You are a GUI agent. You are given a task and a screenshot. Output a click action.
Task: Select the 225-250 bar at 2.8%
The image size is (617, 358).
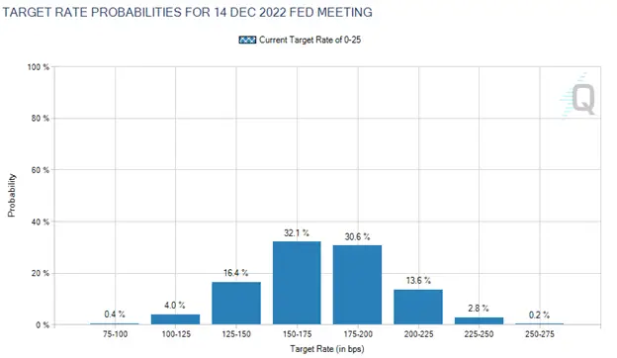[479, 321]
